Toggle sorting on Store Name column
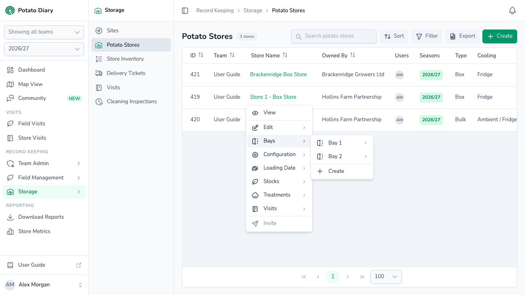The width and height of the screenshot is (525, 295). 285,55
